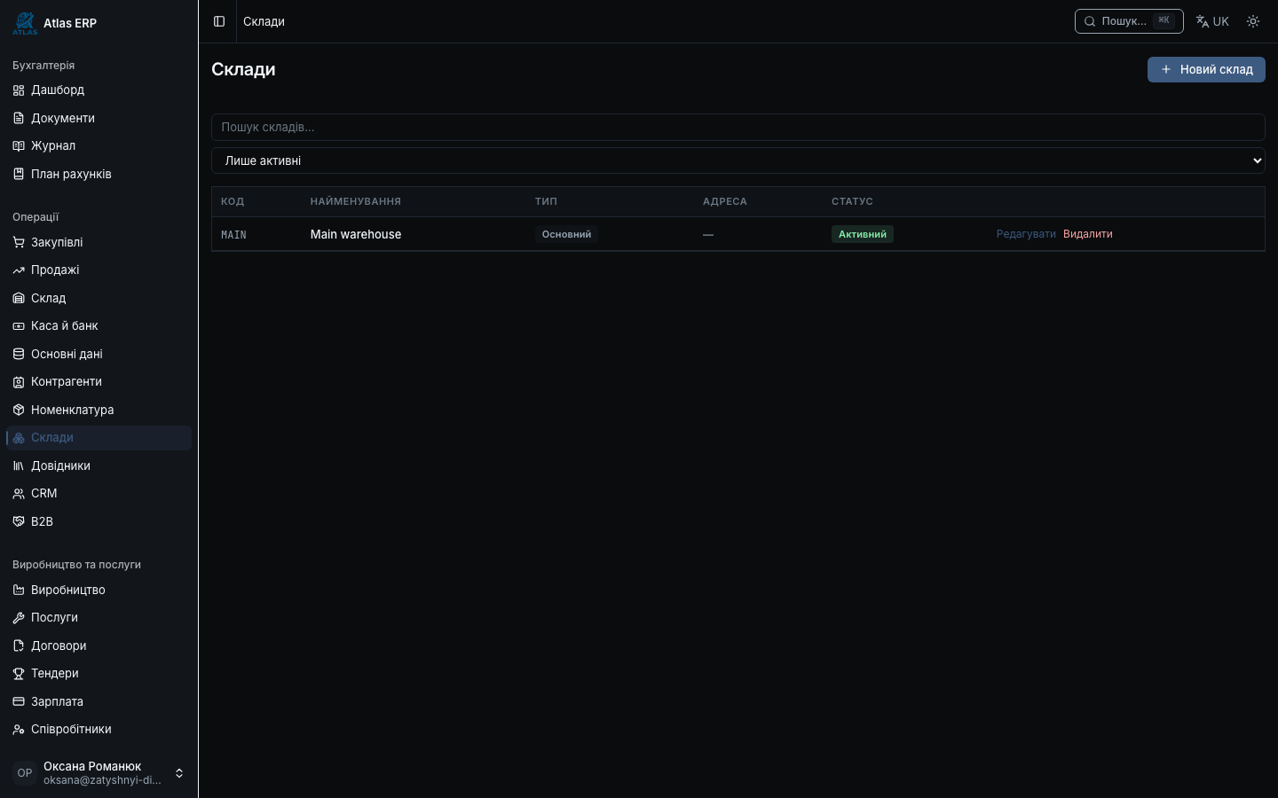
Task: Click the Найменування column header
Action: [x=356, y=201]
